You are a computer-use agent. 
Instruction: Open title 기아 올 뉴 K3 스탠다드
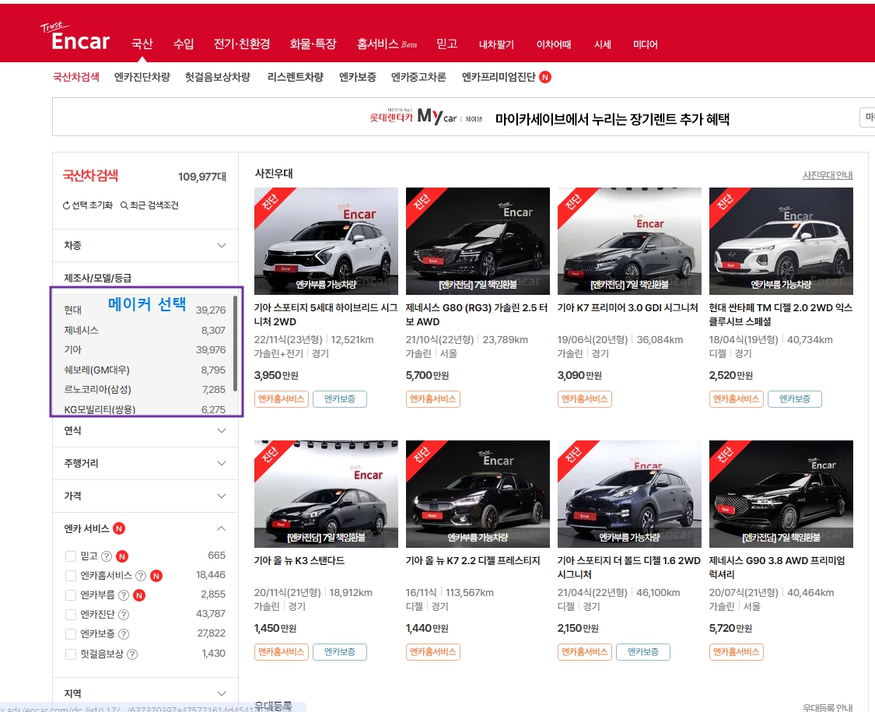point(299,561)
